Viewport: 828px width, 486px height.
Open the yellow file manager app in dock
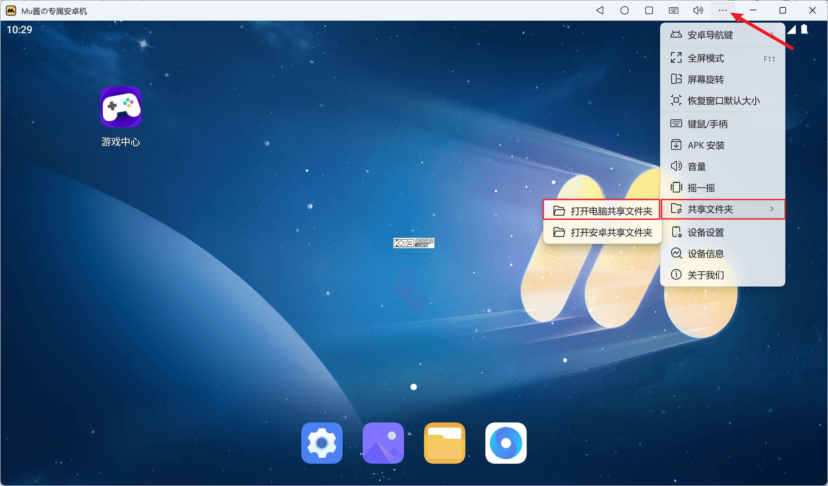(445, 443)
